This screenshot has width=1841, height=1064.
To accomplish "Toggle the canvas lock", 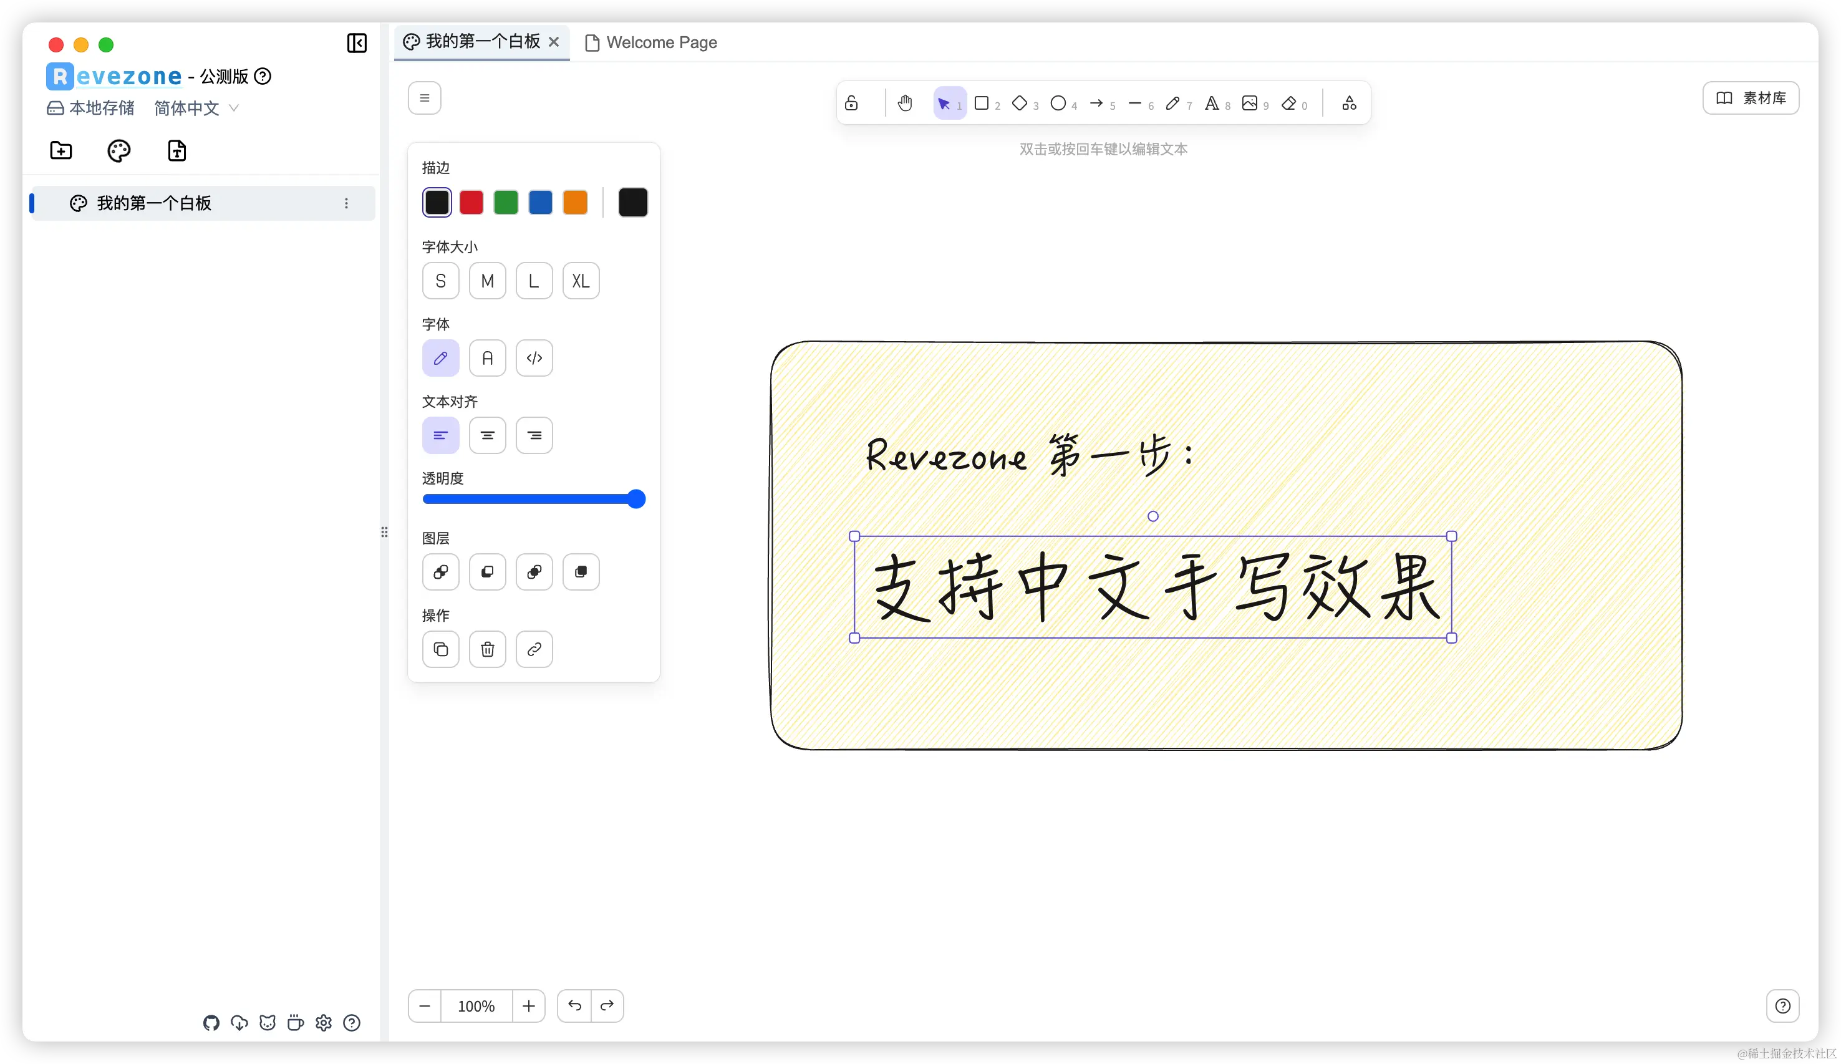I will 852,103.
